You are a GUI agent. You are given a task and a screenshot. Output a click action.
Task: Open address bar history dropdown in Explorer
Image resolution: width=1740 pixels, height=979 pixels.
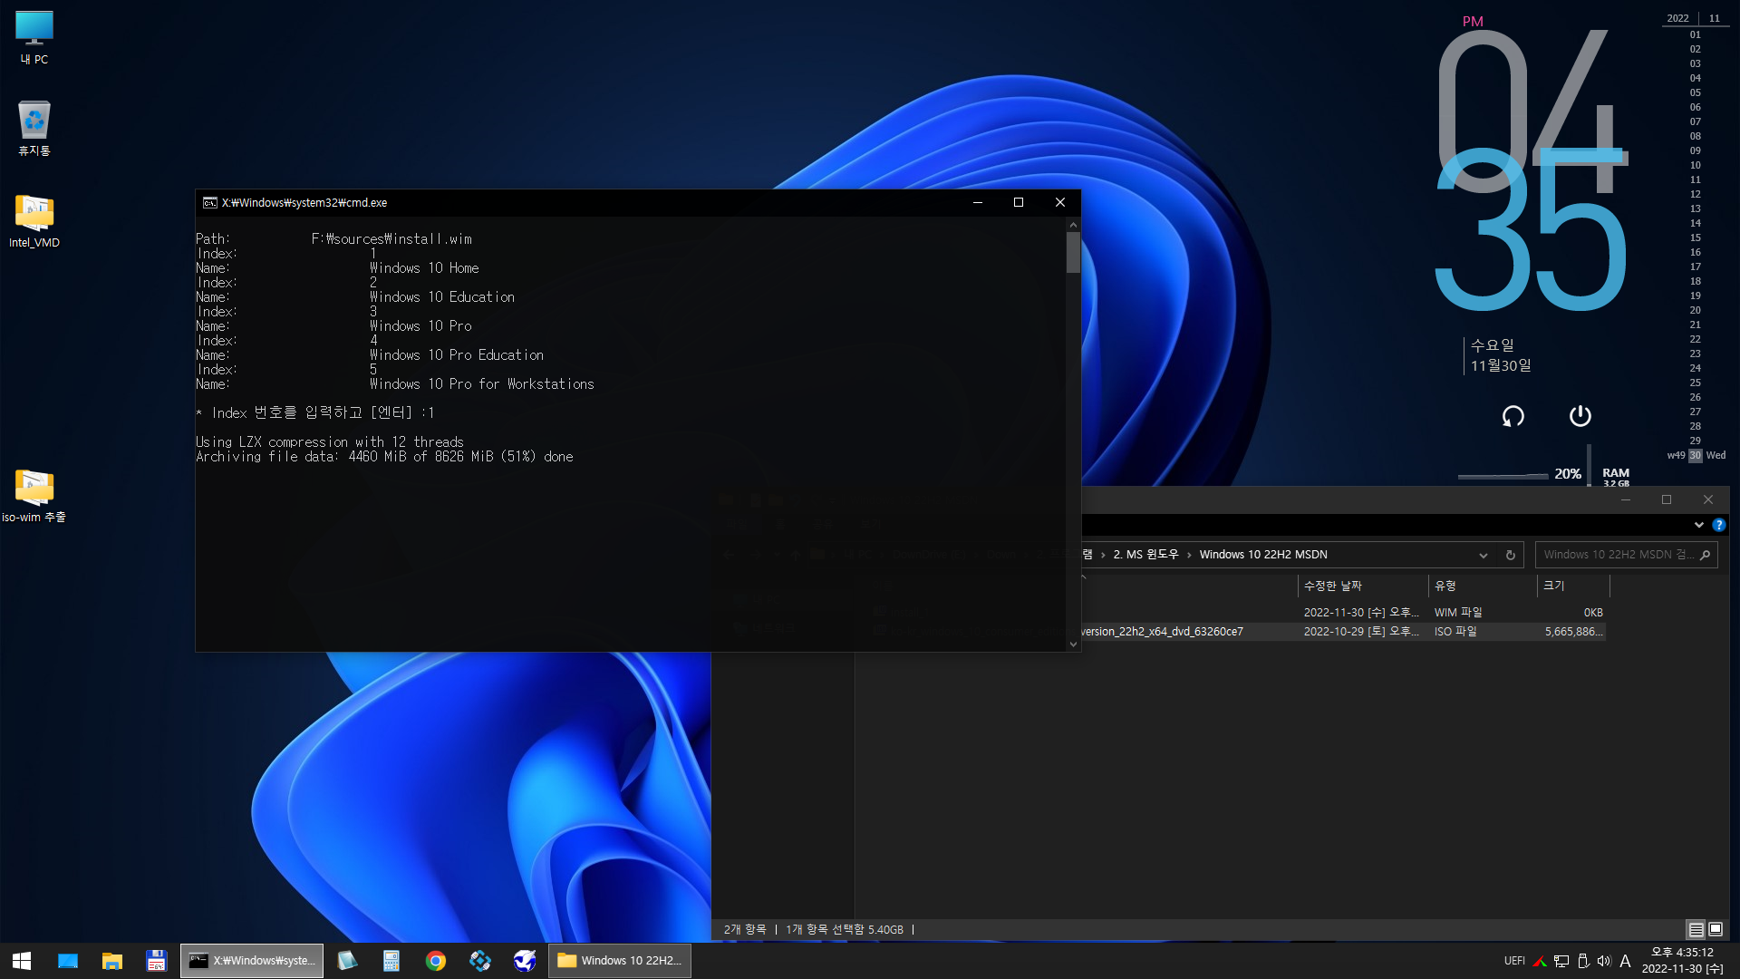click(1484, 556)
